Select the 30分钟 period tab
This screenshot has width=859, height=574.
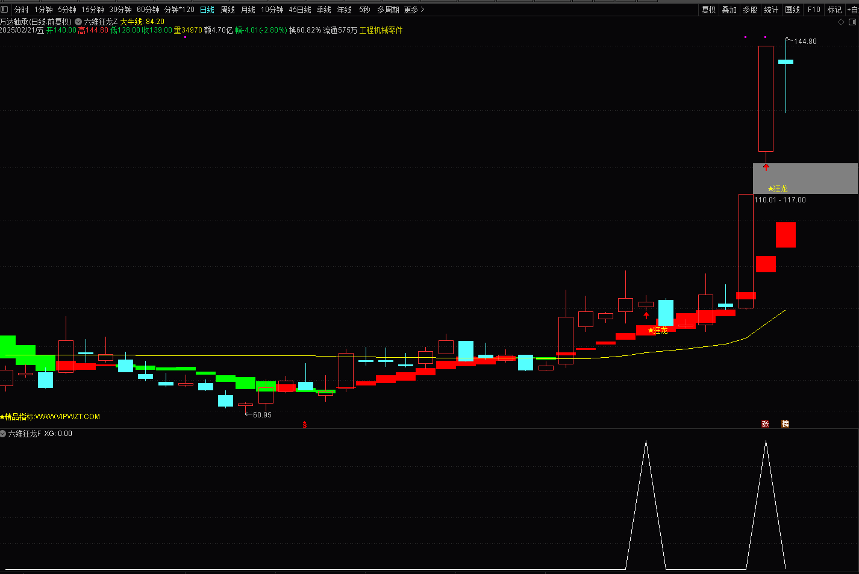coord(120,10)
